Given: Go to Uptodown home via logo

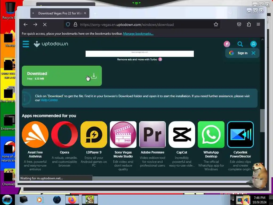Looking at the screenshot, I should pyautogui.click(x=51, y=44).
